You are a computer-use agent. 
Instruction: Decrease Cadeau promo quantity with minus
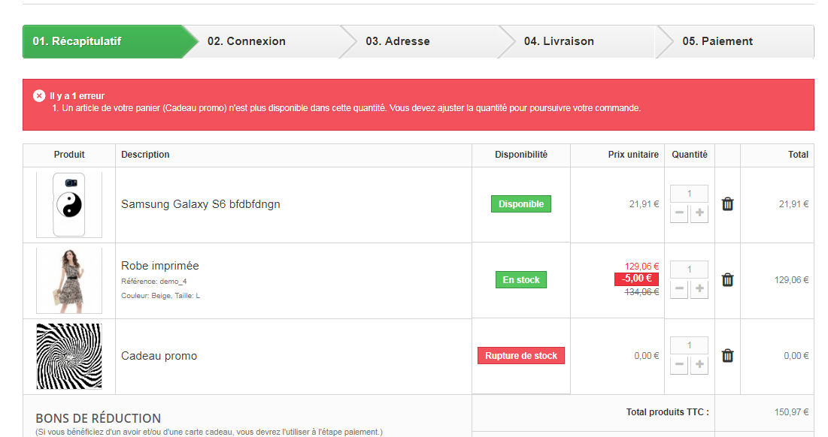(679, 365)
